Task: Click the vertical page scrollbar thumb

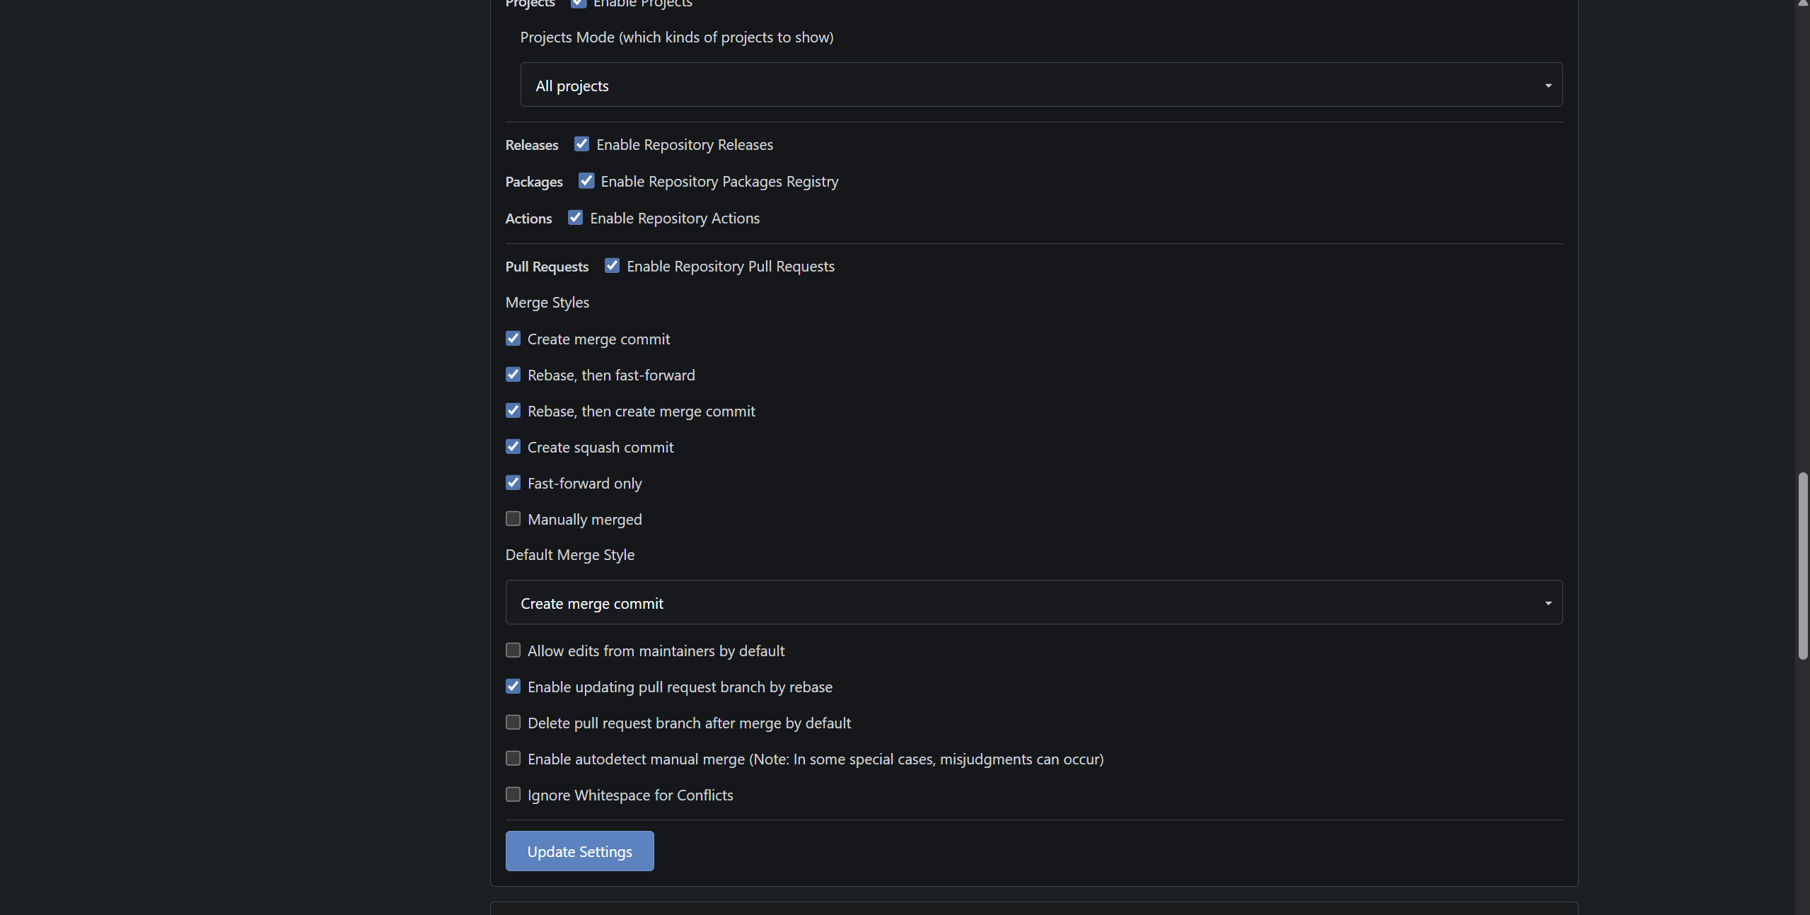Action: 1802,566
